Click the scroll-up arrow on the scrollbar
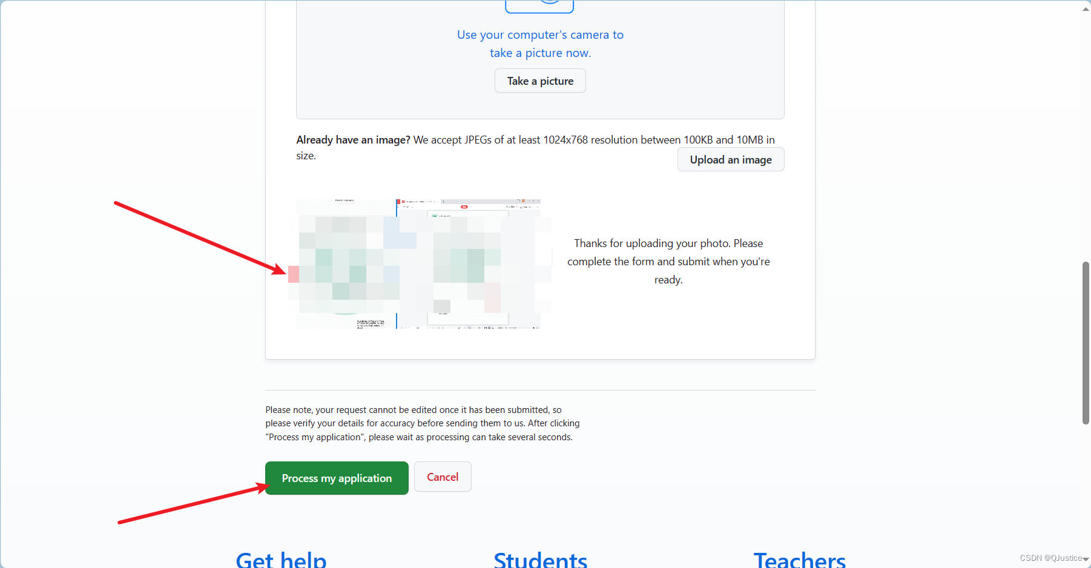The width and height of the screenshot is (1091, 568). click(x=1085, y=8)
